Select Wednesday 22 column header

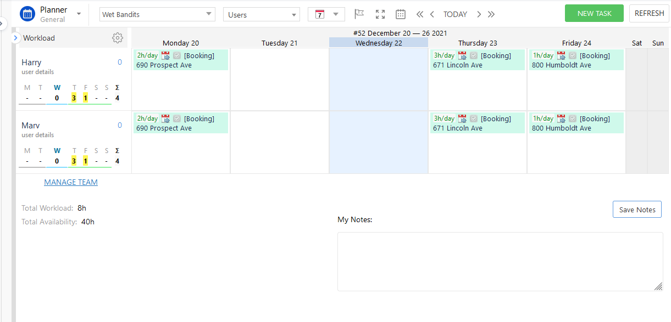click(x=379, y=43)
